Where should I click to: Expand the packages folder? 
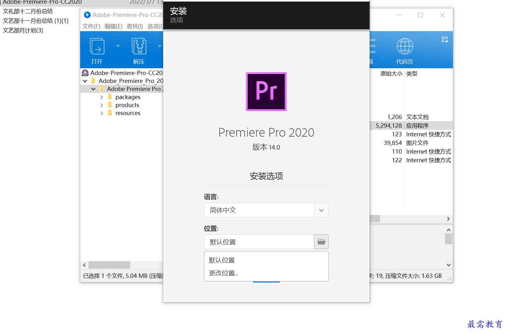(102, 97)
